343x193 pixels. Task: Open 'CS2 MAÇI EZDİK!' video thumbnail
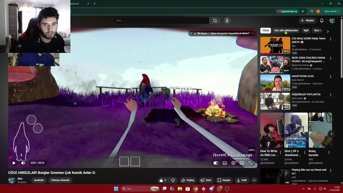(x=275, y=45)
